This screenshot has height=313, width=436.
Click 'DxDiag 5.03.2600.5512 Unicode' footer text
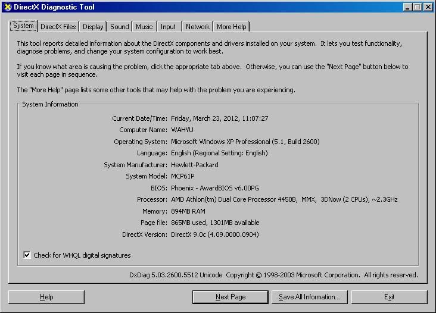(x=176, y=275)
